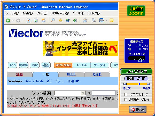Screen dimensions: 155x116
Task: Expand the Forward button history dropdown arrow
Action: pyautogui.click(x=23, y=20)
